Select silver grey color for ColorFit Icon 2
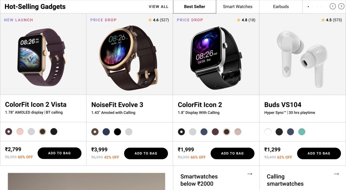Image resolution: width=346 pixels, height=190 pixels. tap(193, 132)
